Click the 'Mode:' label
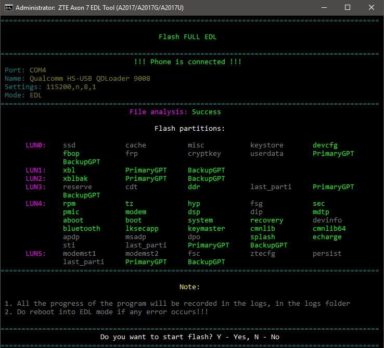 click(x=15, y=95)
